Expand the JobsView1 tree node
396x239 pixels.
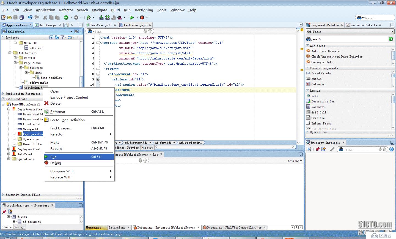click(9, 154)
